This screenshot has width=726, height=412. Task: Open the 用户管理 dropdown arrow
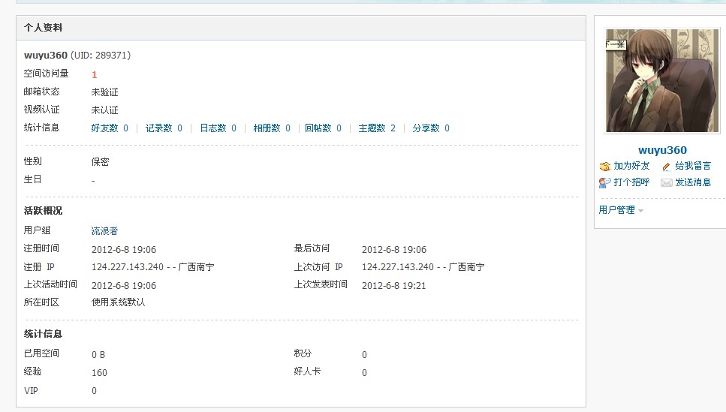tap(641, 211)
